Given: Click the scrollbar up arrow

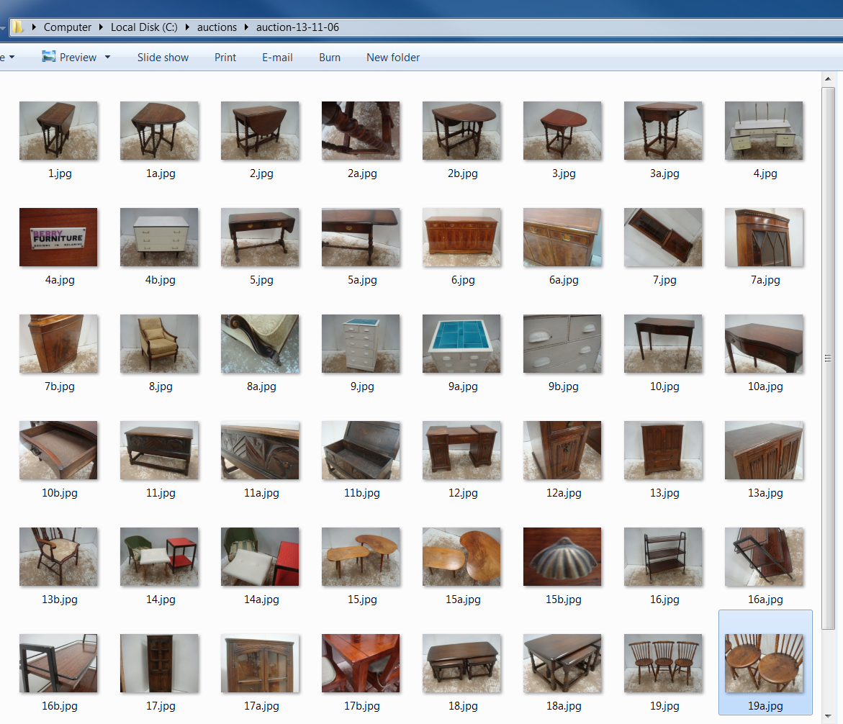Looking at the screenshot, I should tap(829, 79).
